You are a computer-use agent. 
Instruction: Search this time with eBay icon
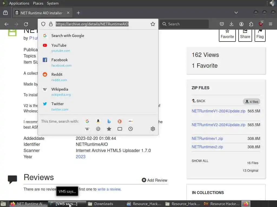click(x=131, y=121)
